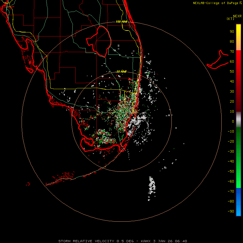Screen dimensions: 243x243
Task: Click the [KT] units label
Action: pos(230,19)
